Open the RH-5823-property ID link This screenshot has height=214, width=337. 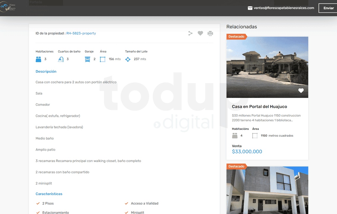(81, 33)
